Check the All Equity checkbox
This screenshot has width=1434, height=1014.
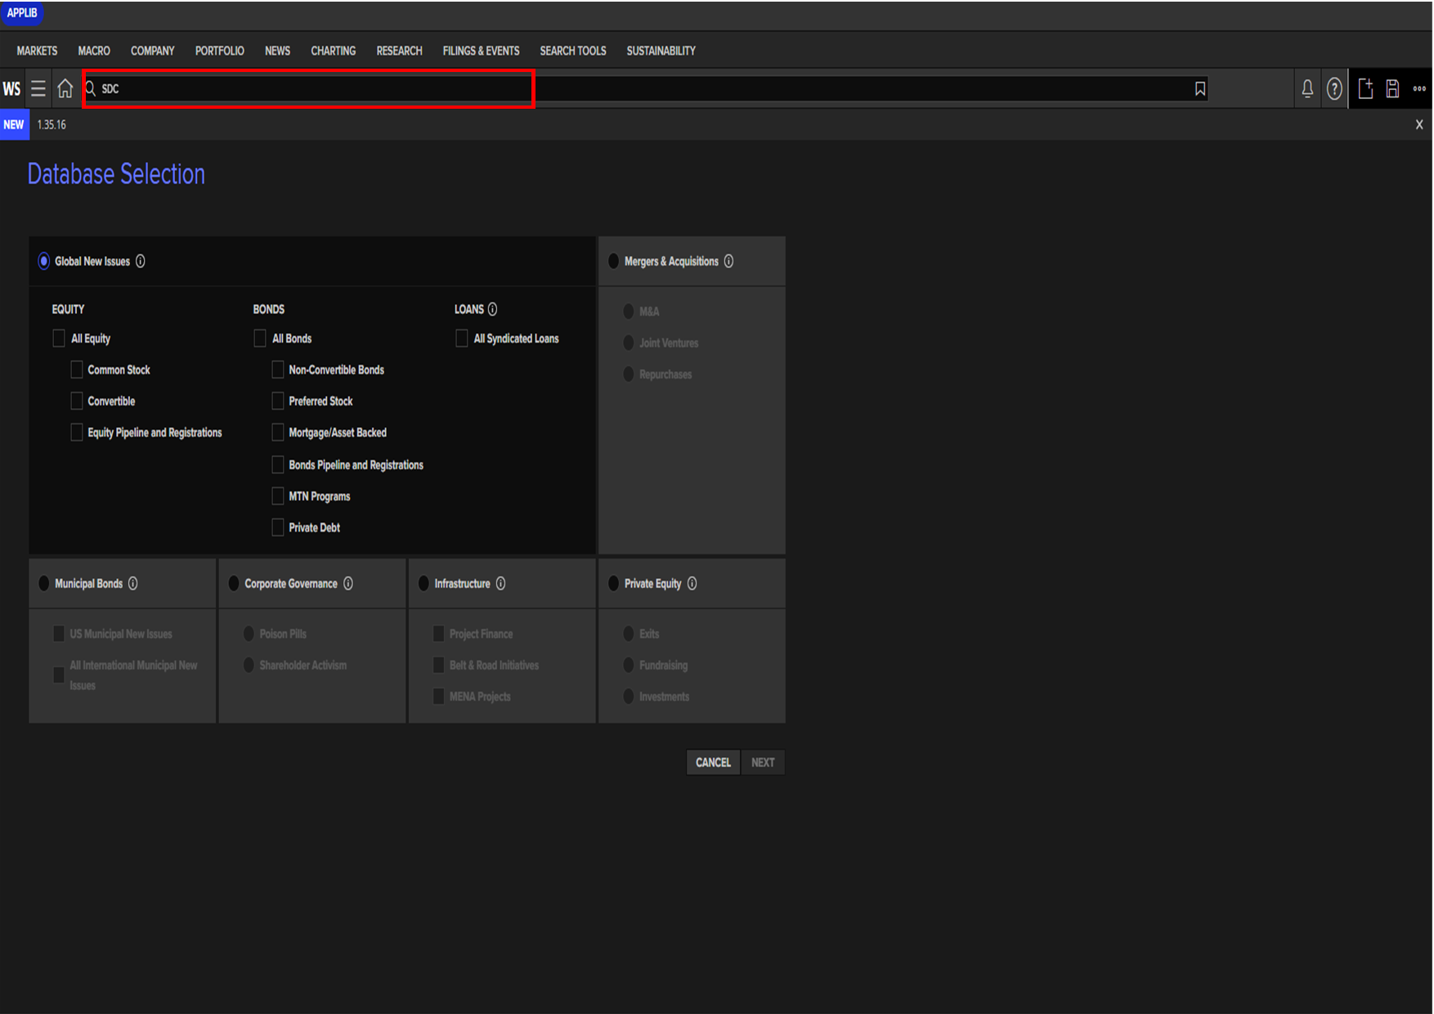pos(59,339)
